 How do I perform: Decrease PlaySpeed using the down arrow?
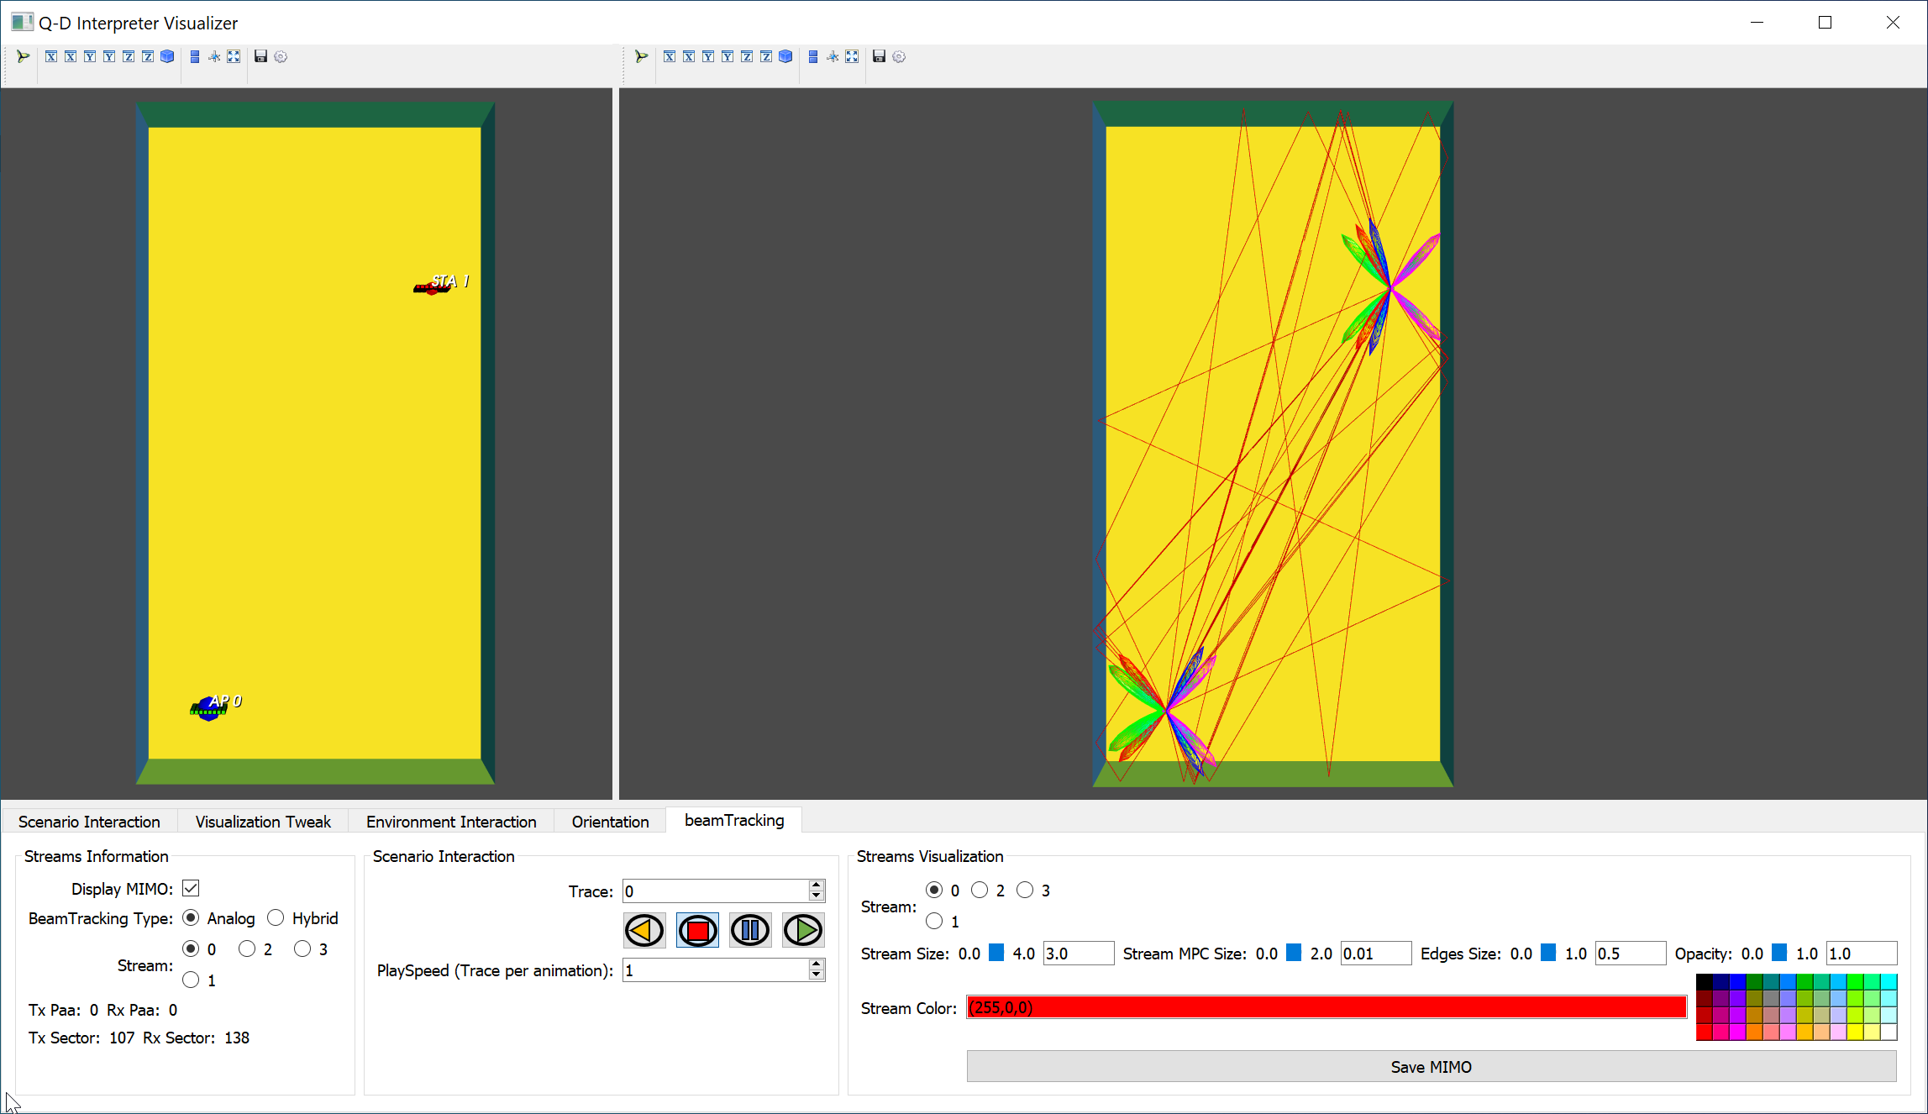pos(816,975)
